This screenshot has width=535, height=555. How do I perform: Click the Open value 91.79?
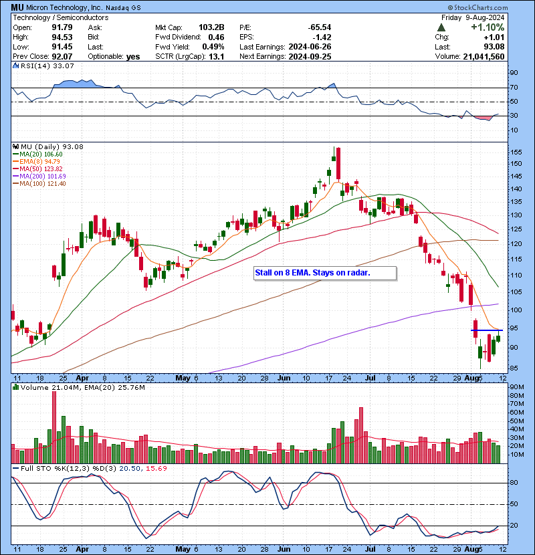tap(62, 27)
